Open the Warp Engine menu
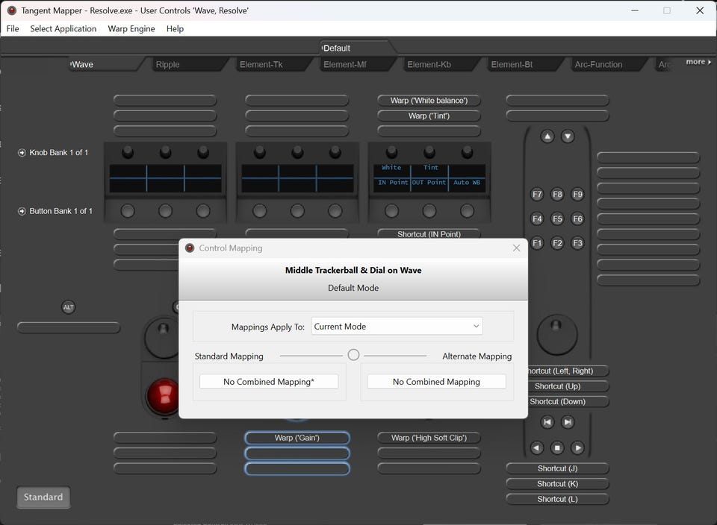The image size is (717, 525). (x=131, y=28)
